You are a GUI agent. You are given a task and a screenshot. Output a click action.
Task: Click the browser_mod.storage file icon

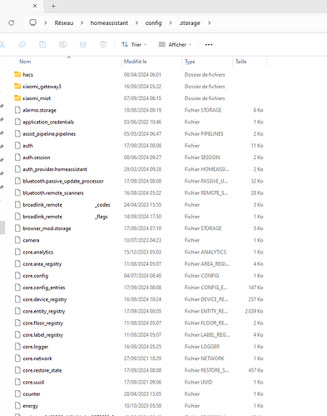click(17, 228)
